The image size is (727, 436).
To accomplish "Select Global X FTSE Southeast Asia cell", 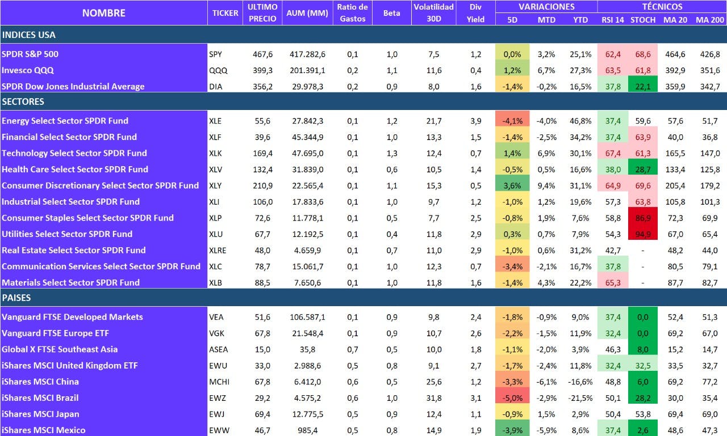I will pos(104,349).
